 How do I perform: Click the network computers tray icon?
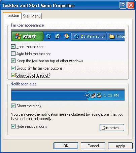click(94, 95)
